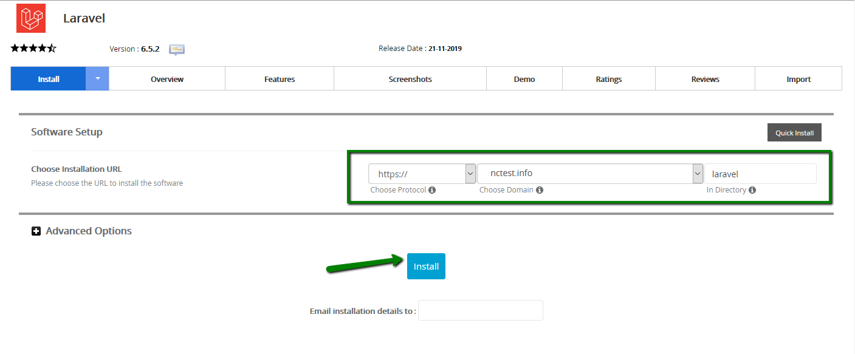Image resolution: width=855 pixels, height=354 pixels.
Task: Click the Choose Protocol label
Action: (398, 190)
